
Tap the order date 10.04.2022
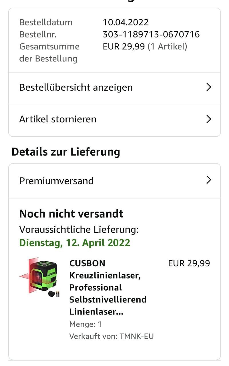tap(126, 22)
